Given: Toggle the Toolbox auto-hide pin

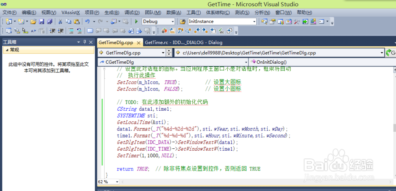Looking at the screenshot, I should pos(85,42).
